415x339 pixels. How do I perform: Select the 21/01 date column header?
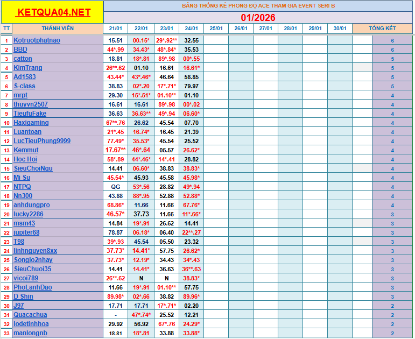click(x=115, y=29)
